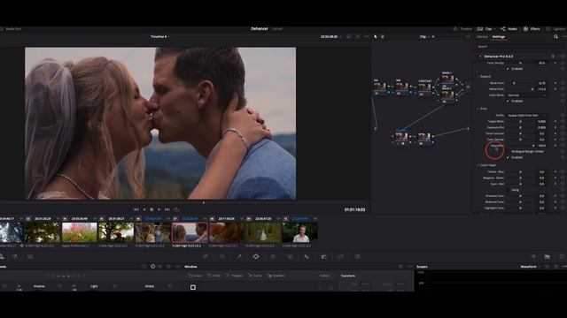Select clip 10 man in white shirt thumbnail

[x=300, y=232]
